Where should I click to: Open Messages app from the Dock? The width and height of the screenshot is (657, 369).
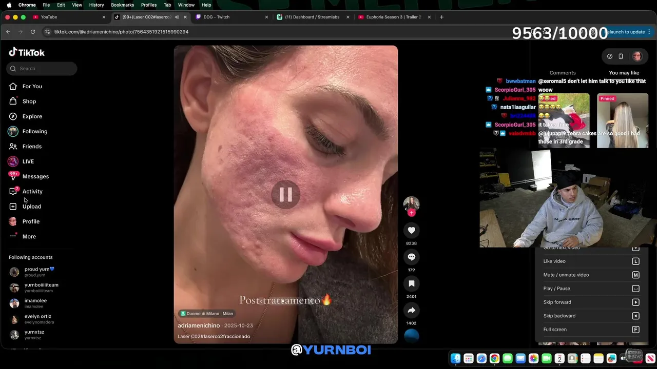508,359
